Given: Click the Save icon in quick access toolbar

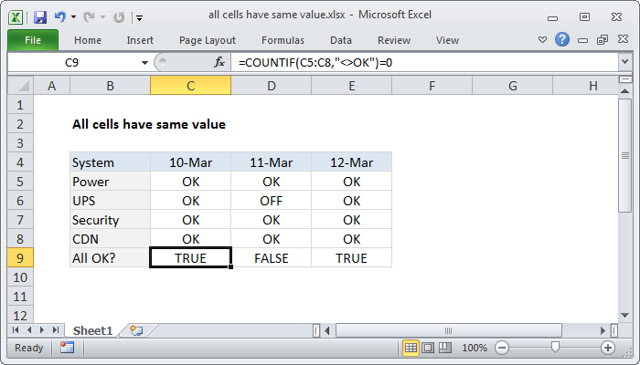Looking at the screenshot, I should pos(40,16).
